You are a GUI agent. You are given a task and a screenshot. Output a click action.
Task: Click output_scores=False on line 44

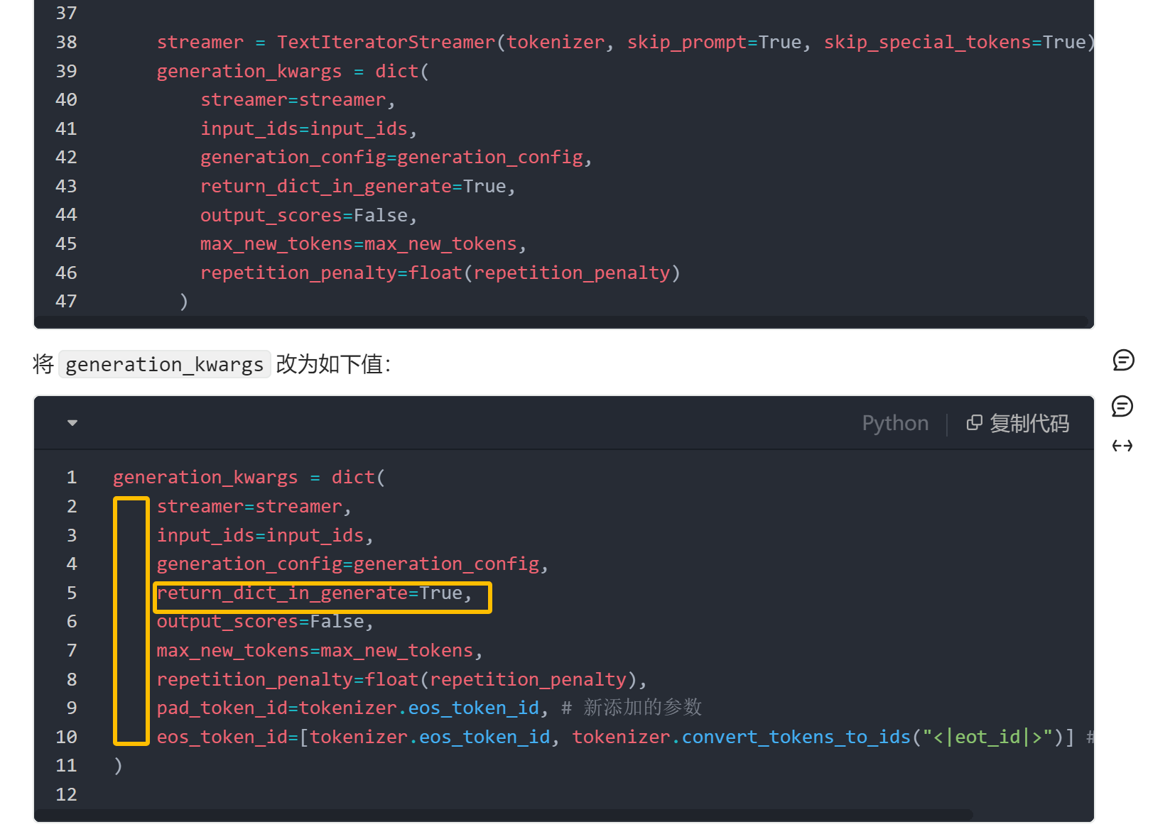click(304, 216)
